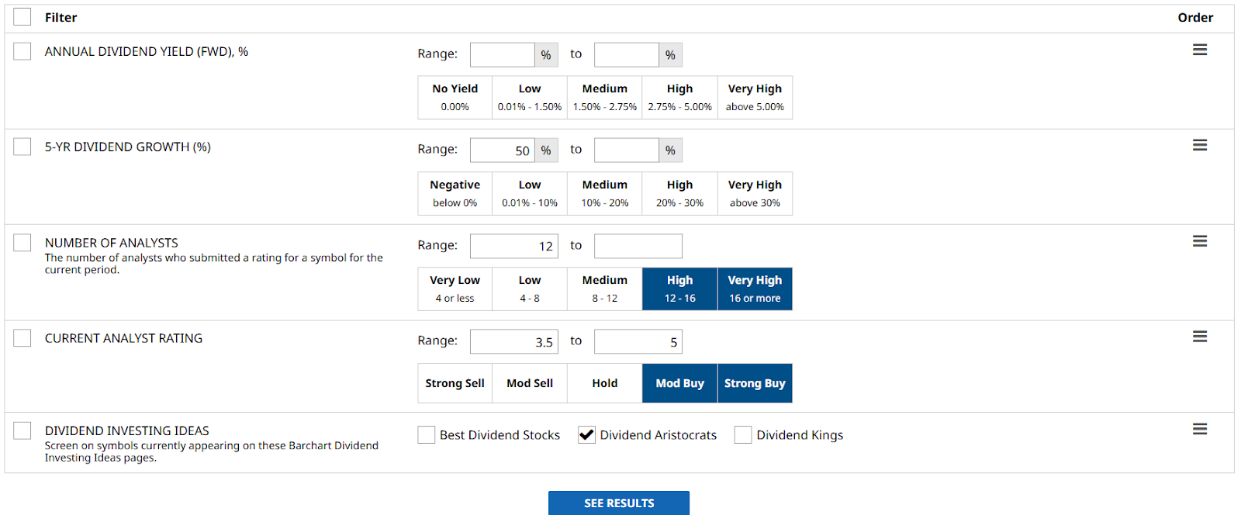Select the Hold analyst rating option
The width and height of the screenshot is (1241, 515).
click(x=605, y=383)
